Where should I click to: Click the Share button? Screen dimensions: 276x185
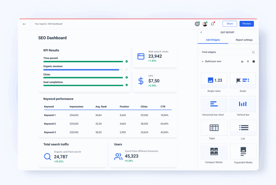click(230, 24)
